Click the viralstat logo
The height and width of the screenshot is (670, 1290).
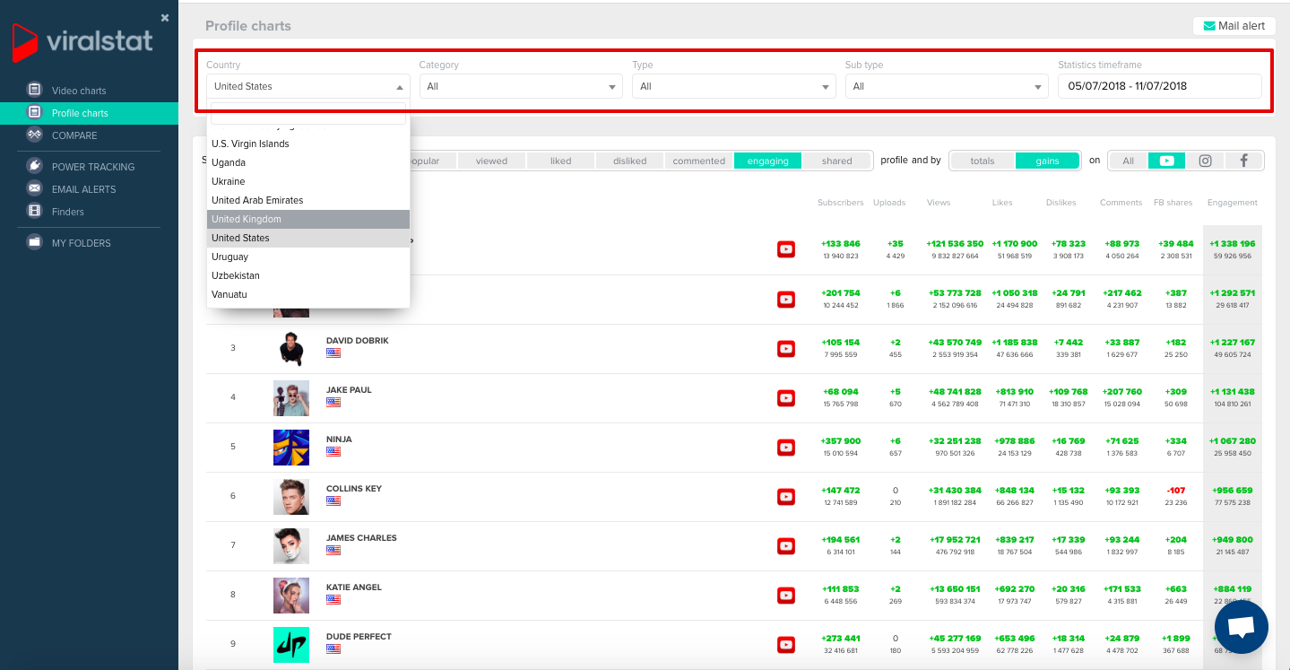pyautogui.click(x=82, y=41)
